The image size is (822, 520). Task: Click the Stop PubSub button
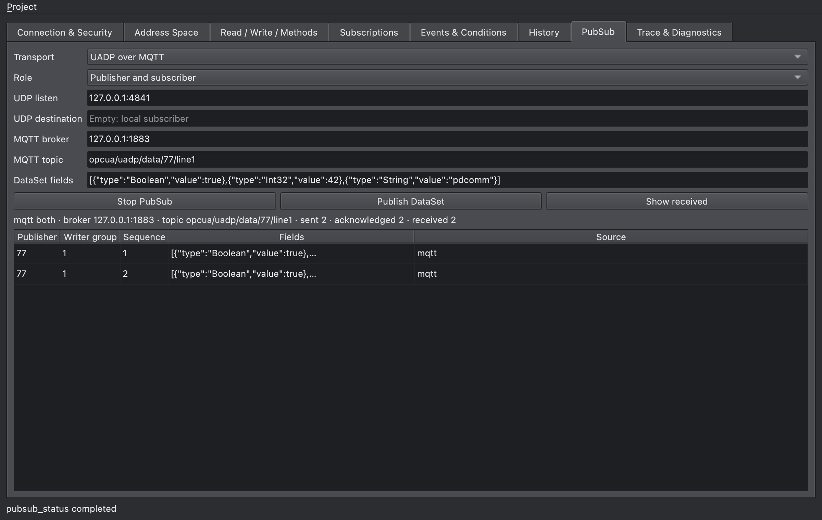[145, 201]
